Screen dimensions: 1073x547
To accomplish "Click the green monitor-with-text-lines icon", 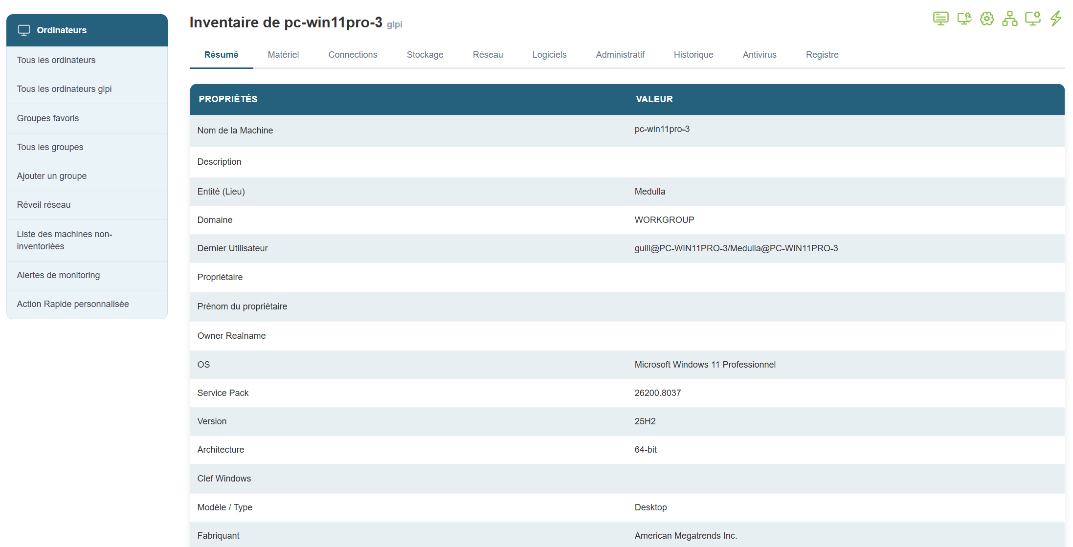I will click(940, 19).
